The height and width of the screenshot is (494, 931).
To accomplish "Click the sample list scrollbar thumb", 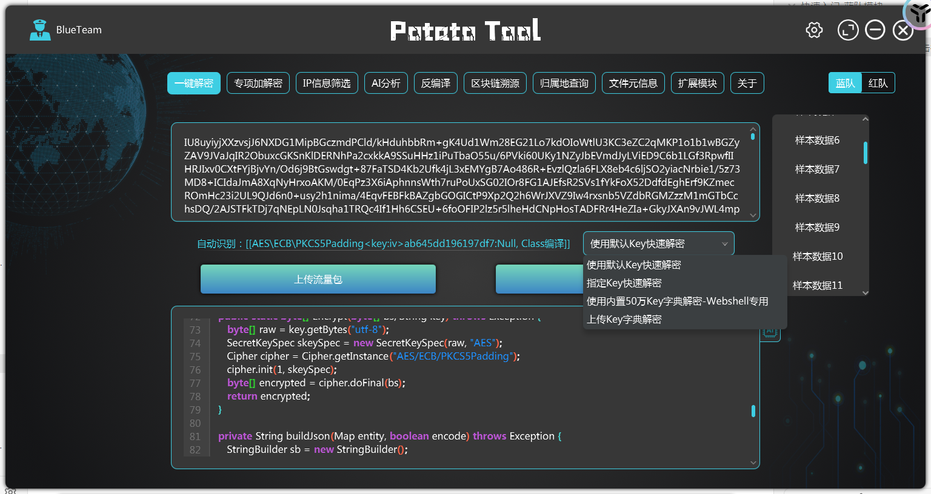I will point(866,153).
